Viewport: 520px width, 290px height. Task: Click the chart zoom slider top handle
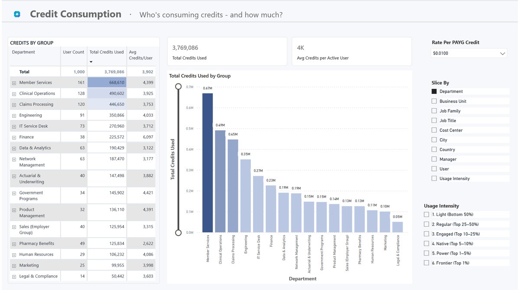tap(178, 87)
